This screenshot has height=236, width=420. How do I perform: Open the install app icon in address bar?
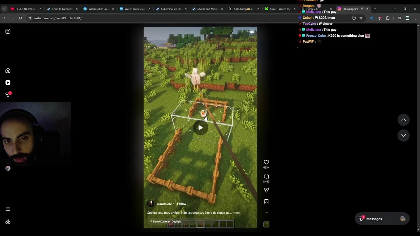tap(354, 18)
